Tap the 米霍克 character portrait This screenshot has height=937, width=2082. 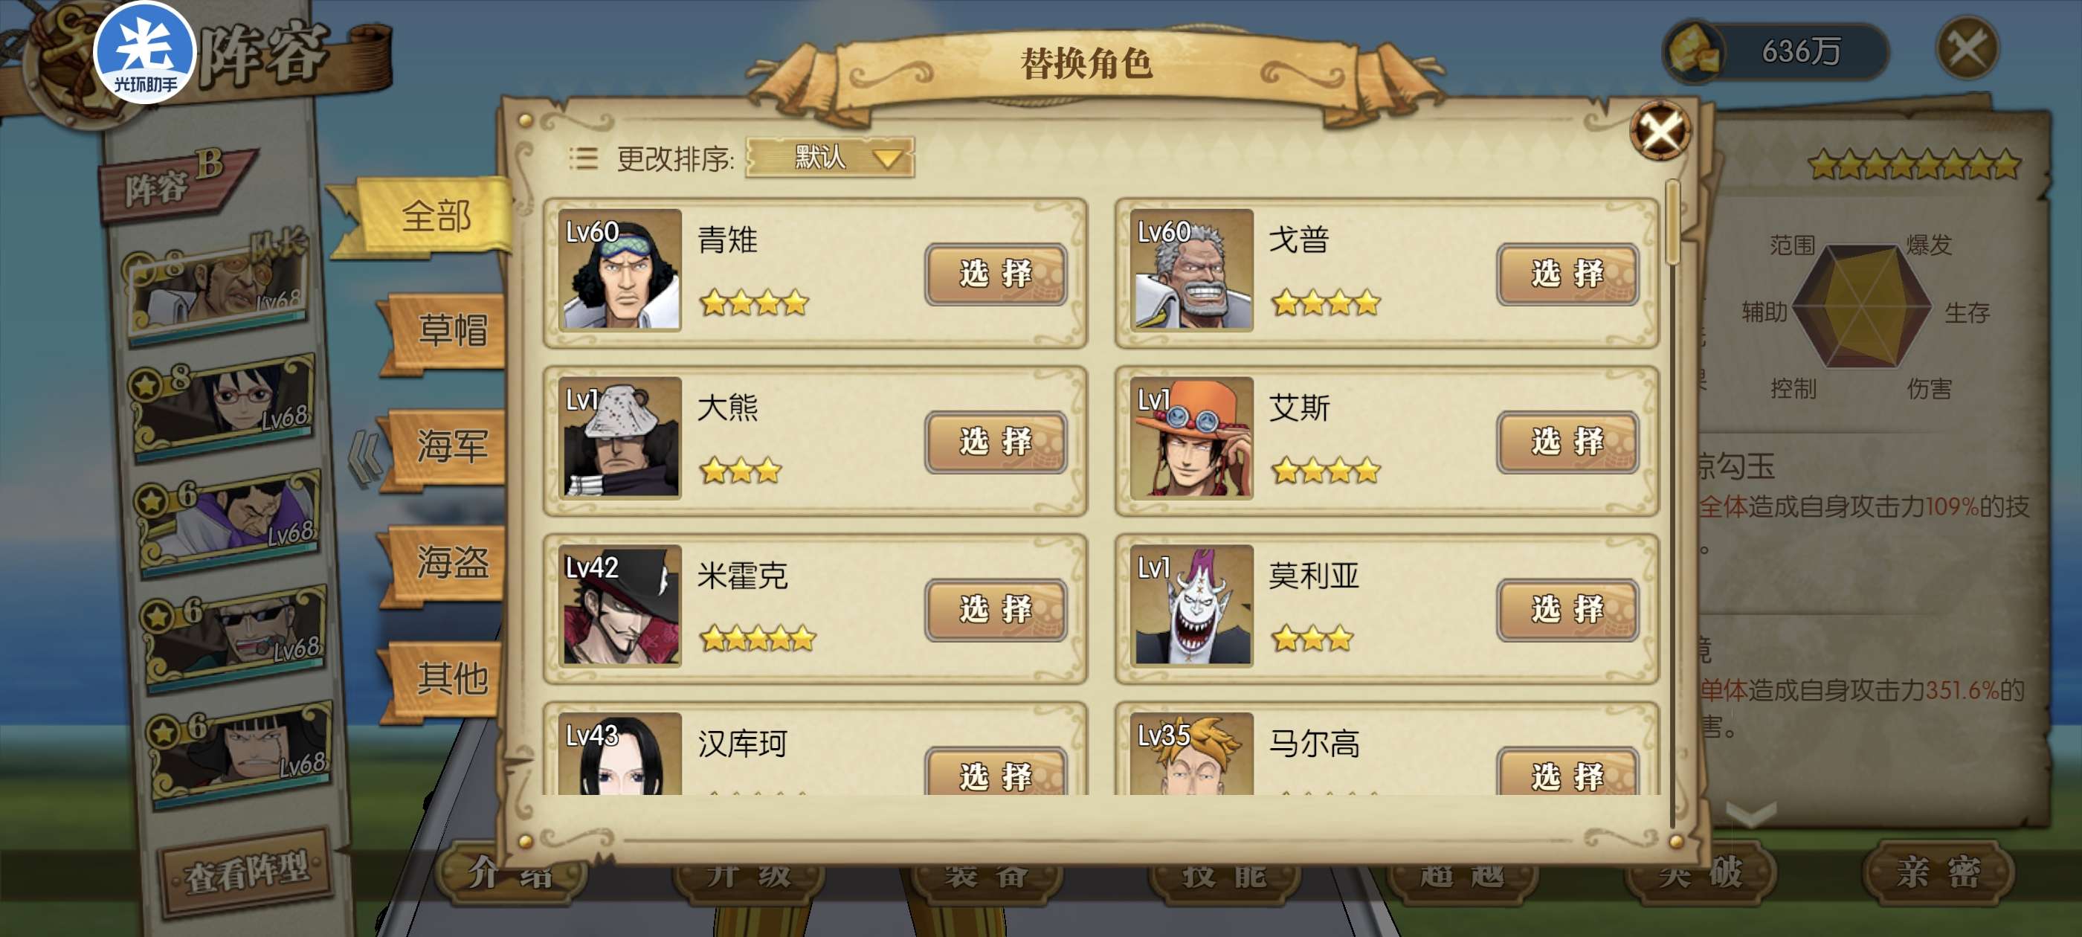[x=620, y=605]
